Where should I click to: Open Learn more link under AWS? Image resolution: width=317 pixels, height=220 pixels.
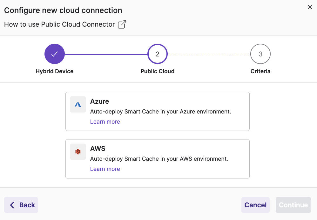click(105, 169)
